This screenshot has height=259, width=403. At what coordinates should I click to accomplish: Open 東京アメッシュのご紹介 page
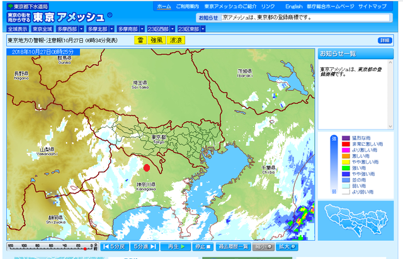(x=230, y=6)
